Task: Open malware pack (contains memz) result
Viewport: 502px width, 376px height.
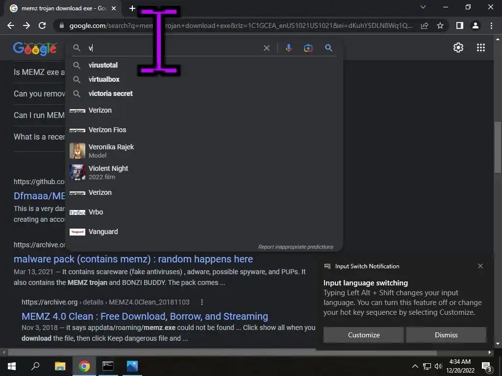Action: pyautogui.click(x=133, y=259)
